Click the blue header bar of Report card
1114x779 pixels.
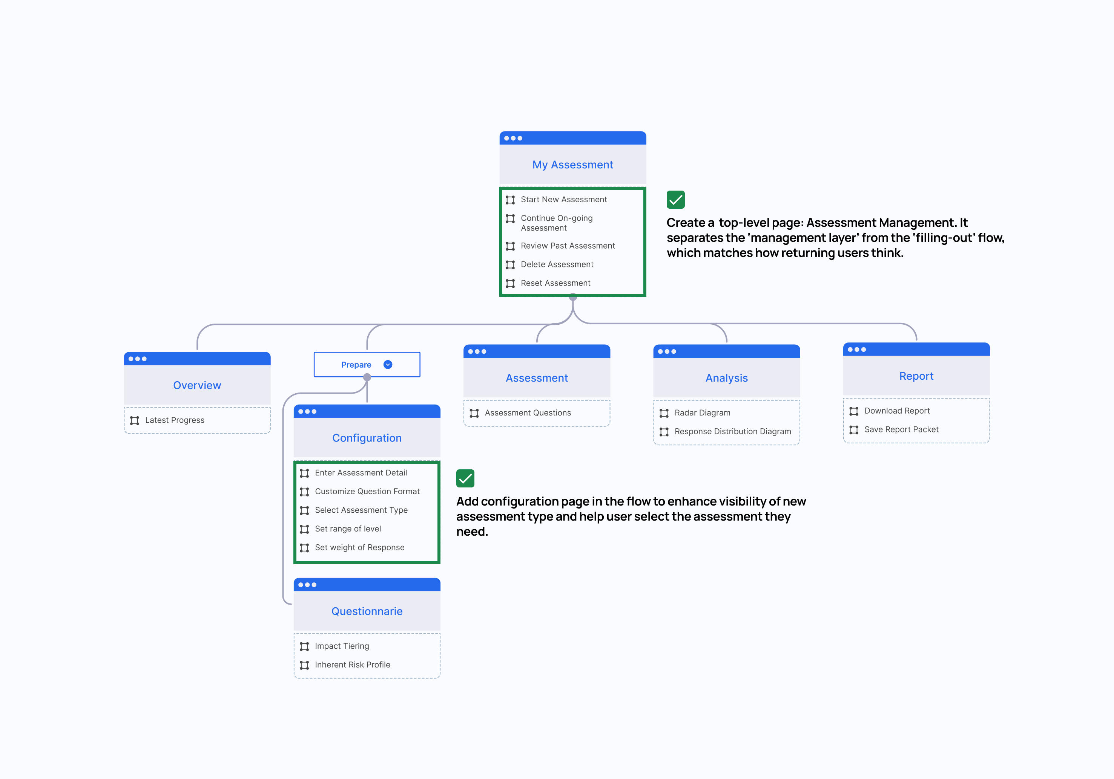(916, 349)
